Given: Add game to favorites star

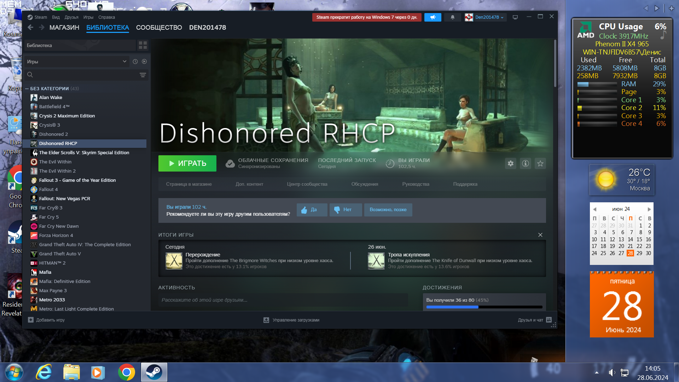Looking at the screenshot, I should [x=540, y=163].
